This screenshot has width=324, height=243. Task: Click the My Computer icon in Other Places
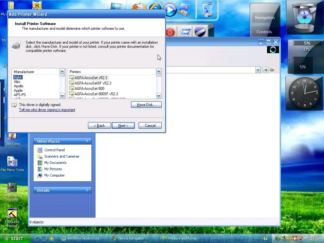[x=40, y=175]
